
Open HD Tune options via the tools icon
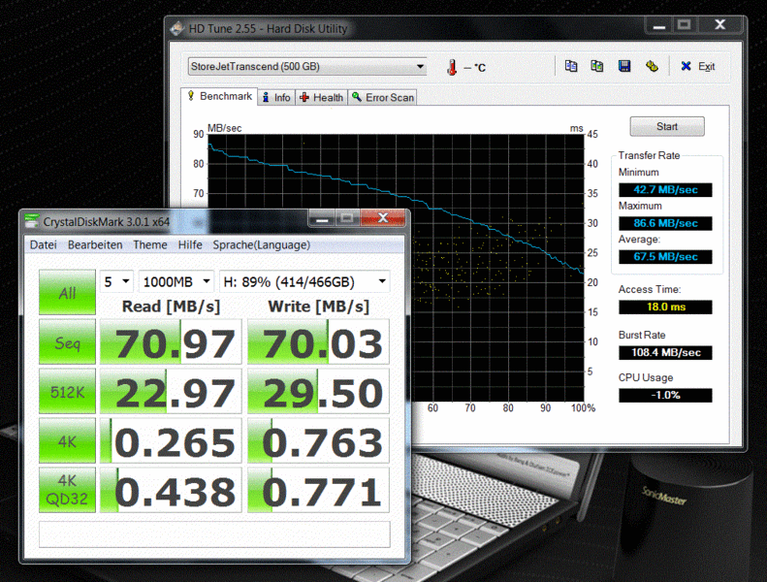(652, 66)
